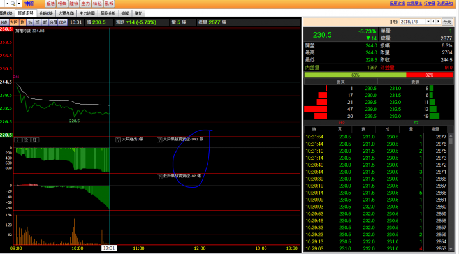The width and height of the screenshot is (459, 254).
Task: Open the 交易屬性 link at top right
Action: tap(414, 4)
